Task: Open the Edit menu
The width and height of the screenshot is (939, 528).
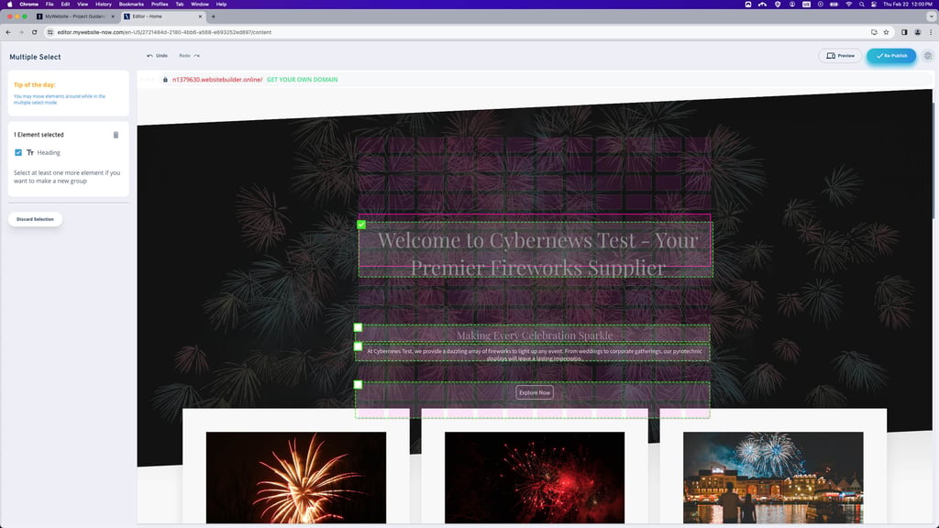Action: [x=65, y=5]
